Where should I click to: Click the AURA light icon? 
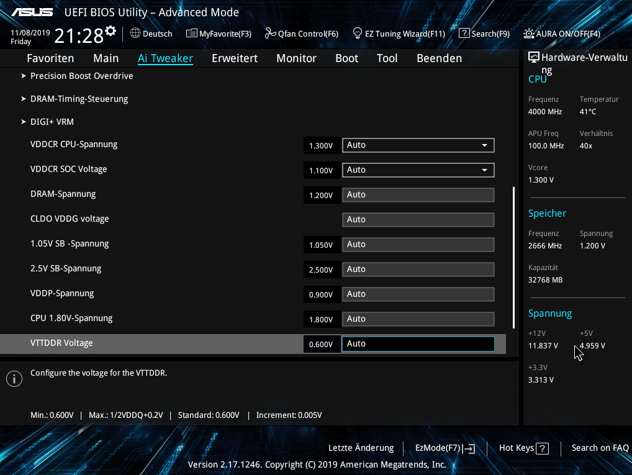click(x=529, y=34)
